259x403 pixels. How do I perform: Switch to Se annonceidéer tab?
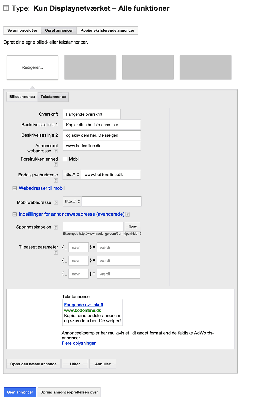pos(22,31)
